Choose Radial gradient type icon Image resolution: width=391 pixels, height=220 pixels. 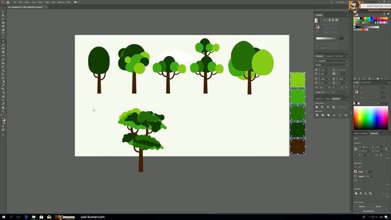pos(332,20)
